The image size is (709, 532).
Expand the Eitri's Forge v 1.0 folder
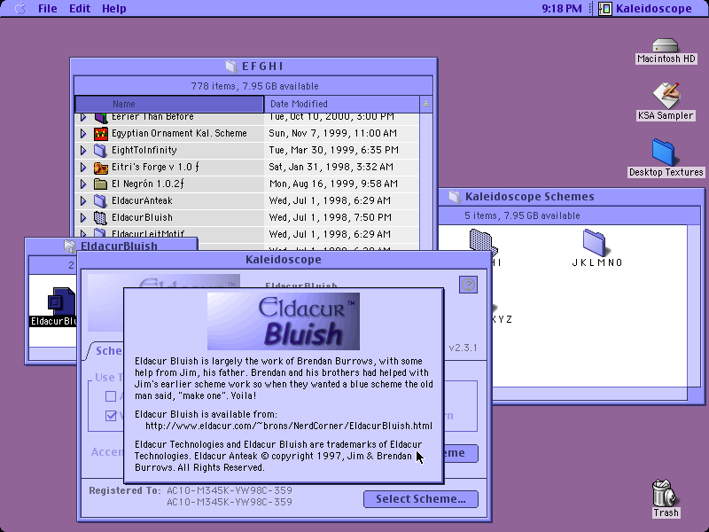click(83, 168)
